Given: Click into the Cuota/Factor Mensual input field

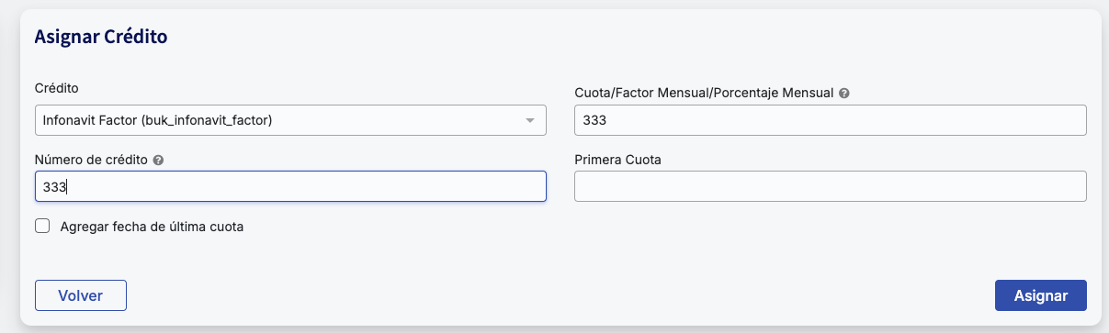Looking at the screenshot, I should pyautogui.click(x=831, y=120).
